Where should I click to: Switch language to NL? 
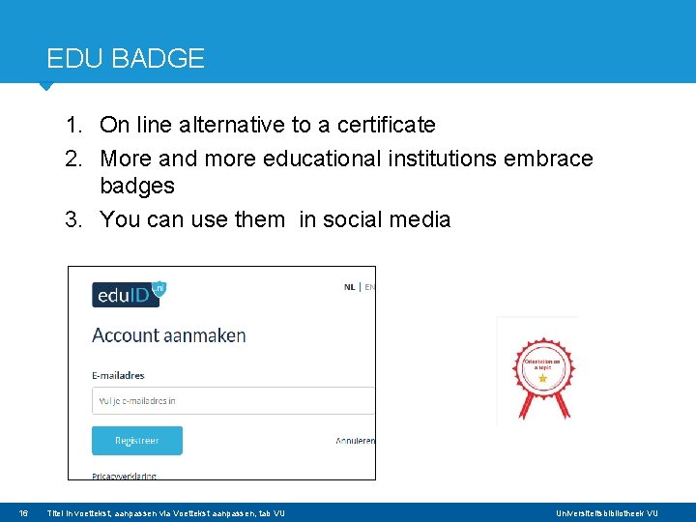click(349, 287)
